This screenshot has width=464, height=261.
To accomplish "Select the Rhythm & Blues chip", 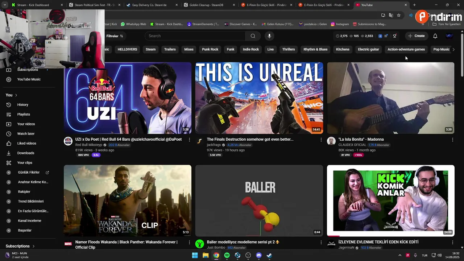I will [x=315, y=49].
